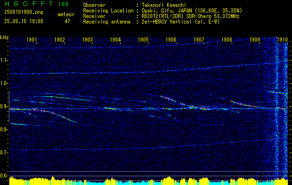
Task: Click the meteor label
Action: coord(66,14)
